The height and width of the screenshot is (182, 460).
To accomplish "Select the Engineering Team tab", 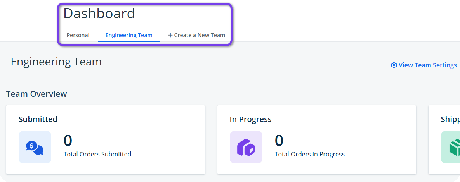I will tap(129, 35).
